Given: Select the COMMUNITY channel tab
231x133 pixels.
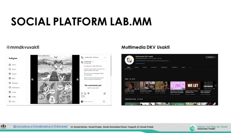Looking at the screenshot, I should (x=164, y=67).
